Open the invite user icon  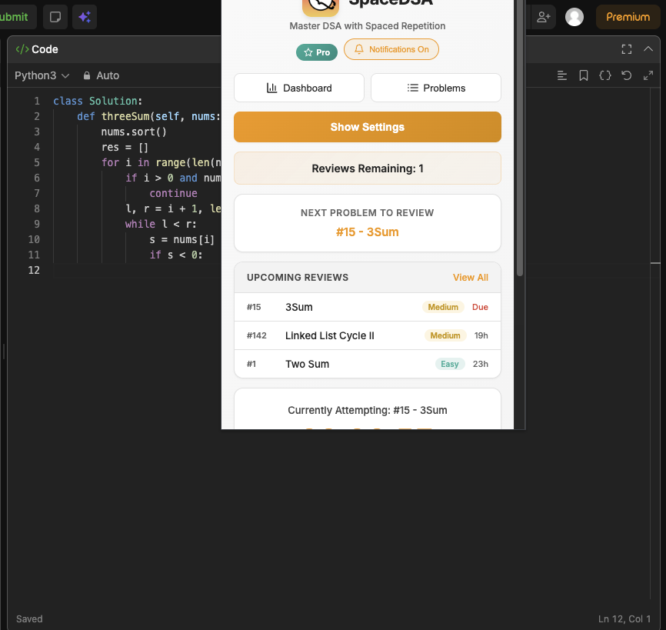tap(543, 17)
